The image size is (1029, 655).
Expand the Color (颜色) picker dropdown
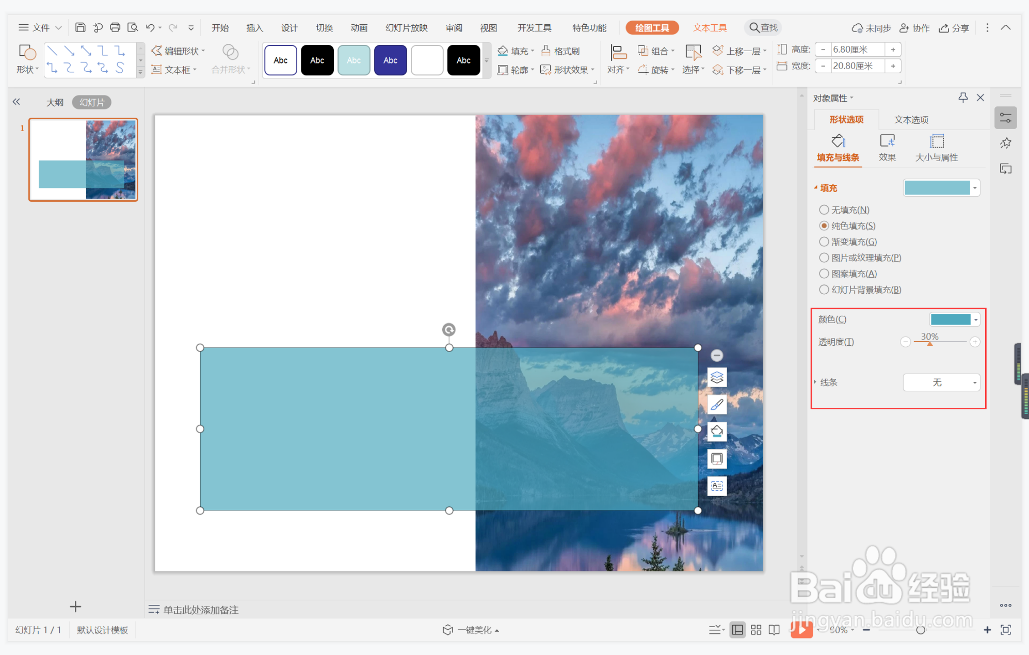(x=976, y=319)
